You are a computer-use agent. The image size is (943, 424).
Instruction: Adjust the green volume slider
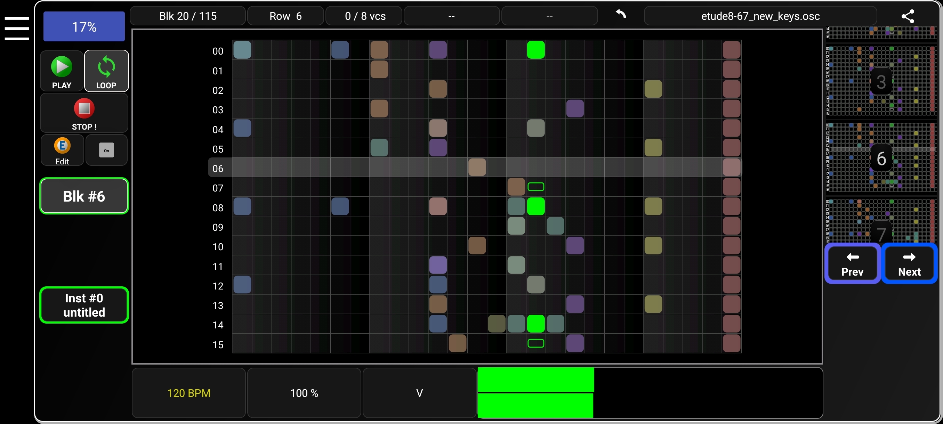point(535,393)
